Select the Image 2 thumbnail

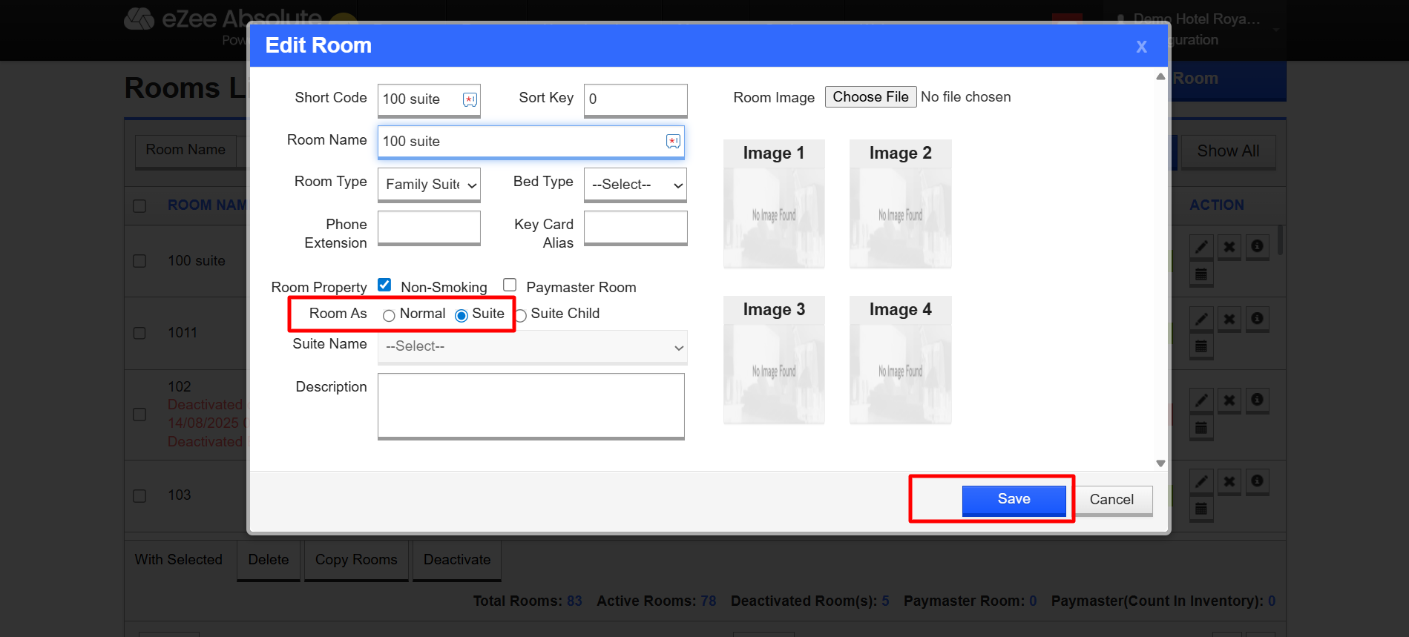(x=901, y=204)
